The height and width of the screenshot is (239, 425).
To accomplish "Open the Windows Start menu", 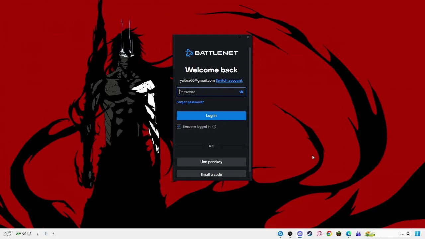I will [x=418, y=234].
